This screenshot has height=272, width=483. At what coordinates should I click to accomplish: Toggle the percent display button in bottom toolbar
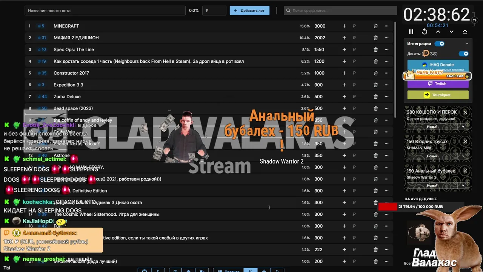pos(250,270)
